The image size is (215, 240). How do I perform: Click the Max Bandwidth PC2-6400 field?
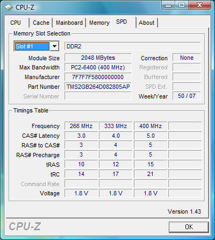(x=98, y=67)
